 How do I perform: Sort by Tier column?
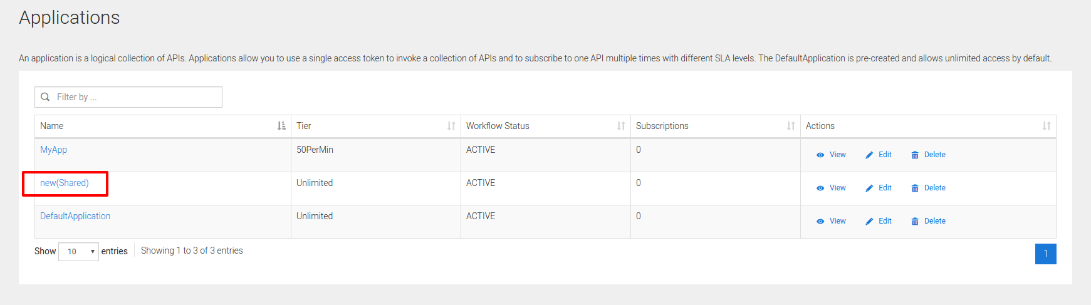[x=451, y=126]
